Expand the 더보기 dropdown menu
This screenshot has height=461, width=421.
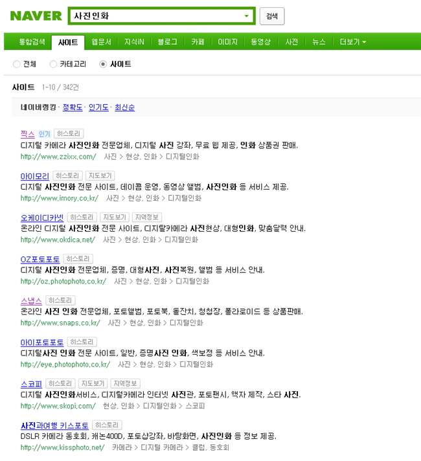(353, 41)
